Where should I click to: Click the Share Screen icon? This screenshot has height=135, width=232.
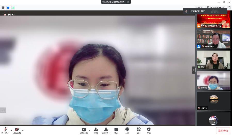tap(84, 130)
